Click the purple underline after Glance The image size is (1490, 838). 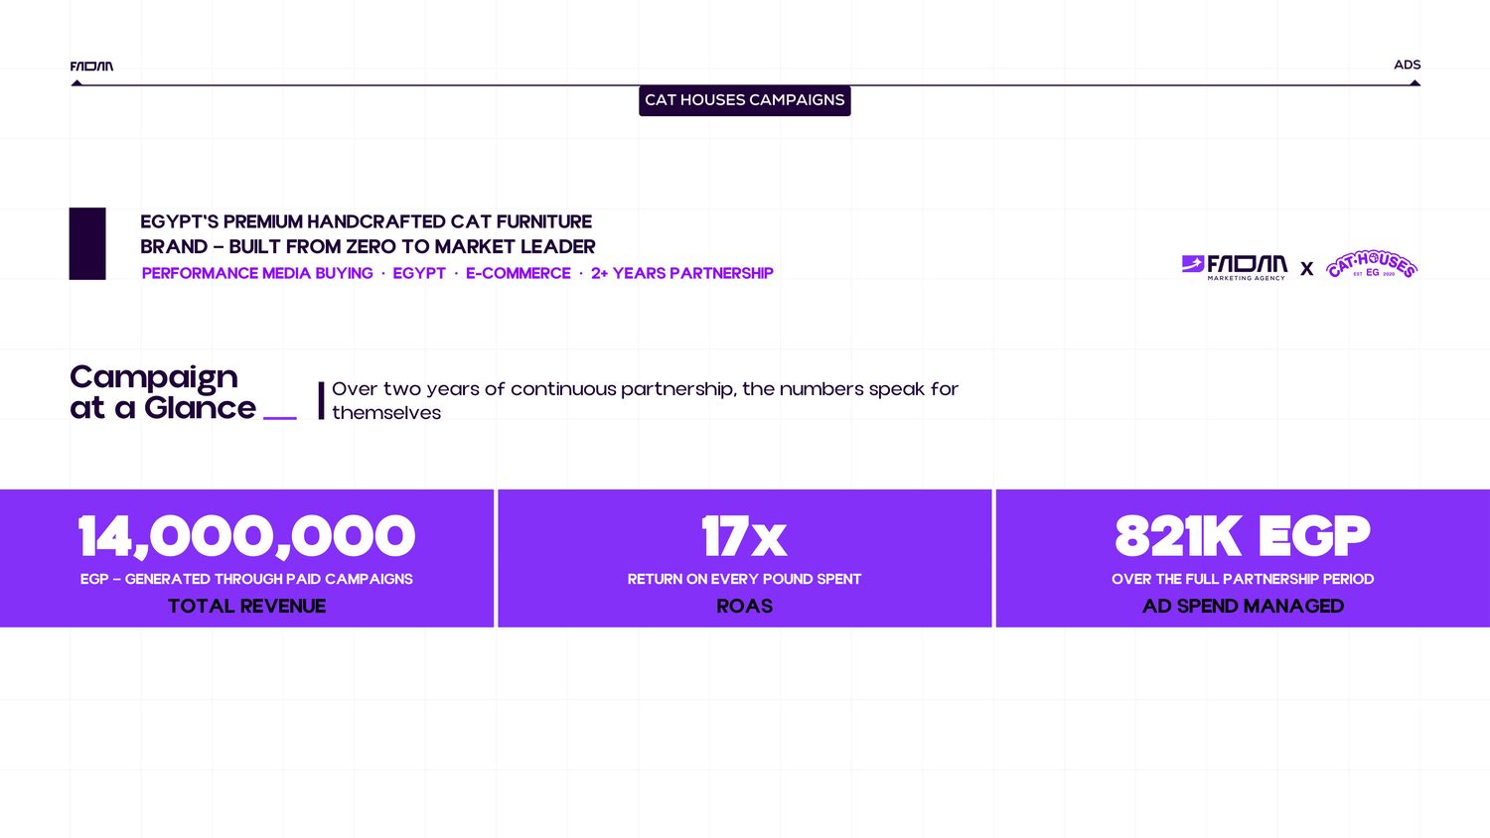280,418
